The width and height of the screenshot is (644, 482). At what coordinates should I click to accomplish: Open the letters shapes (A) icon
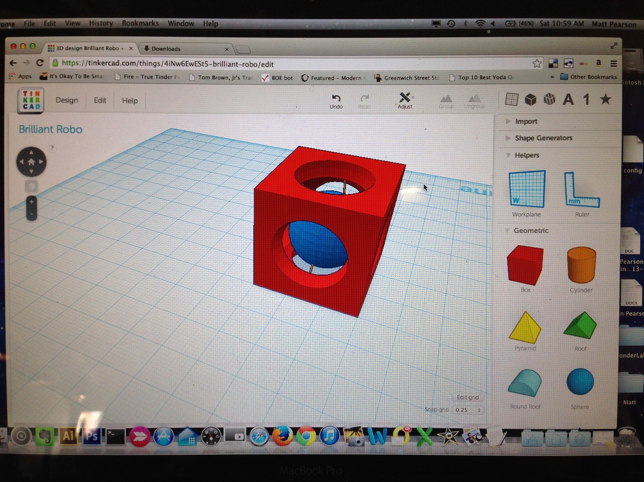[x=568, y=99]
